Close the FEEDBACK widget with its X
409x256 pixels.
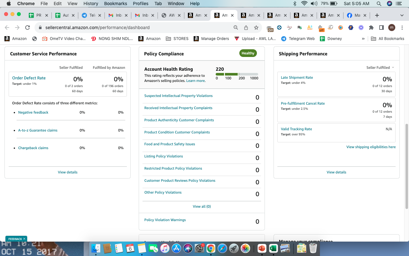[24, 239]
